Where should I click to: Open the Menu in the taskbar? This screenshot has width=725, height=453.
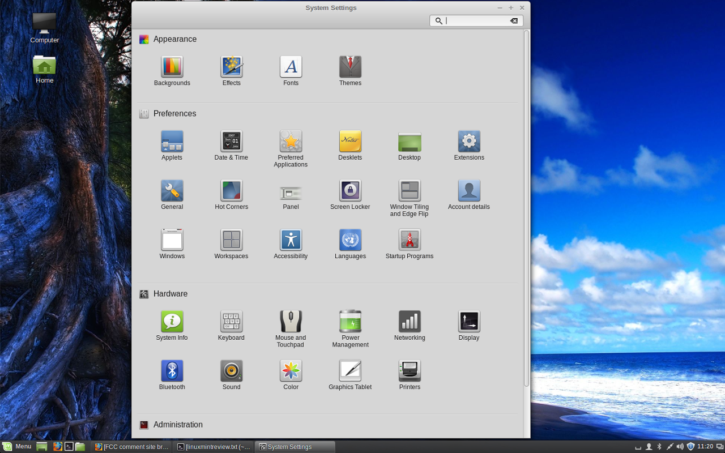click(x=18, y=446)
